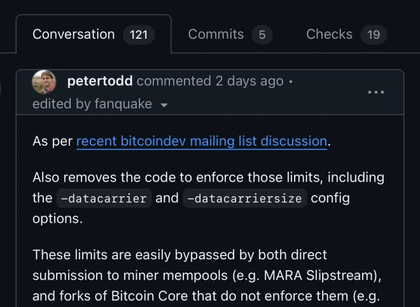Click the 19 checks count badge
The height and width of the screenshot is (307, 420).
[374, 35]
